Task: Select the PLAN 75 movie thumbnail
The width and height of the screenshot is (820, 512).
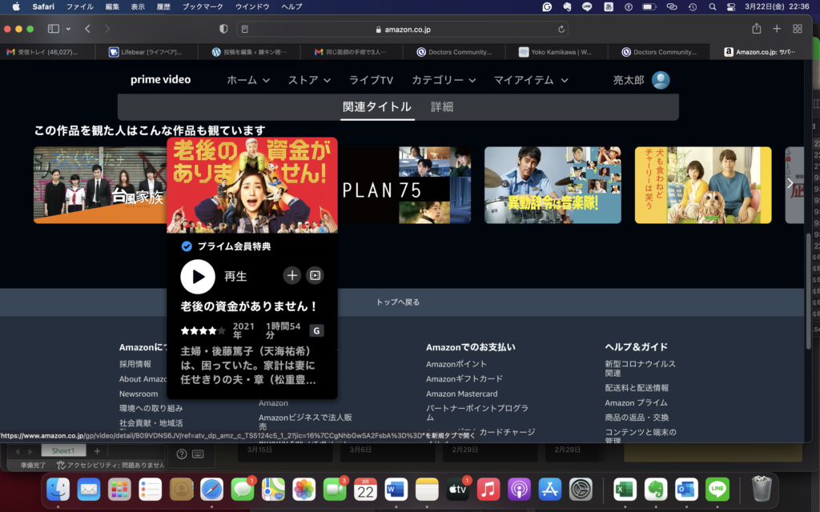Action: point(404,186)
